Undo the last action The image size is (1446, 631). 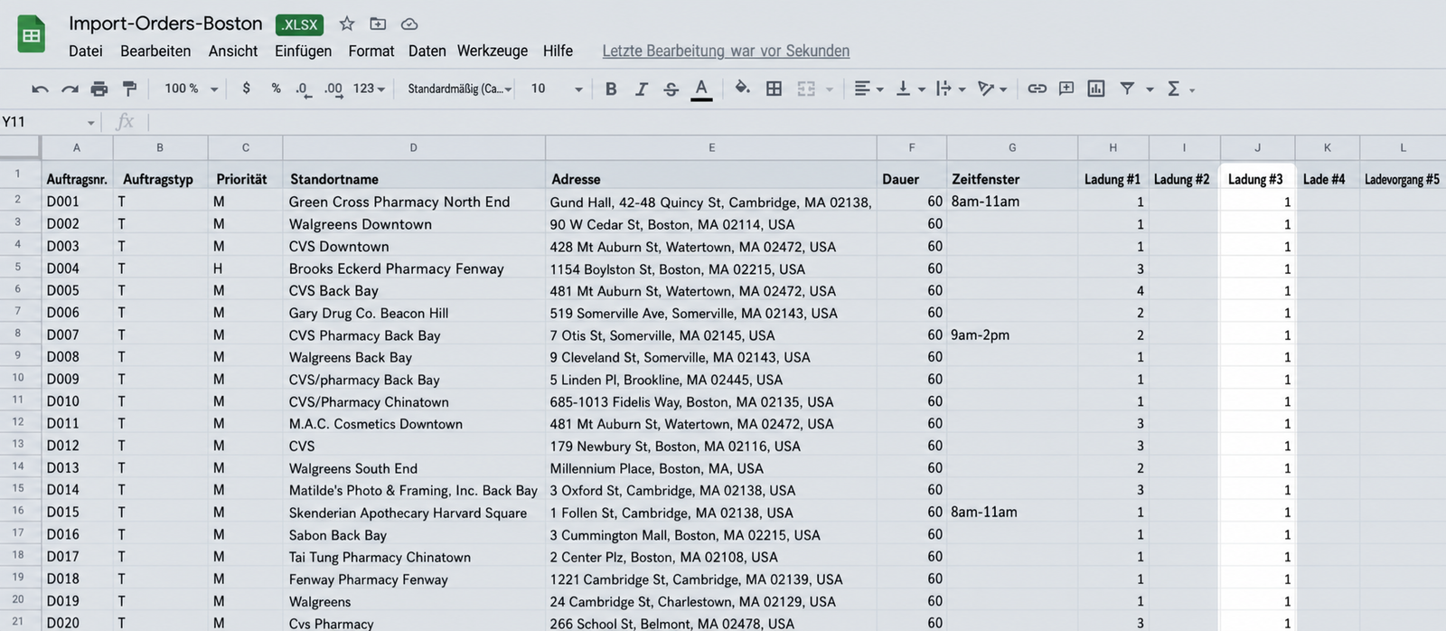pyautogui.click(x=40, y=89)
